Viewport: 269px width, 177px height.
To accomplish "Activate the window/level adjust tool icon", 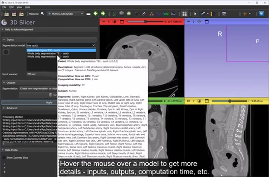I will [x=203, y=14].
